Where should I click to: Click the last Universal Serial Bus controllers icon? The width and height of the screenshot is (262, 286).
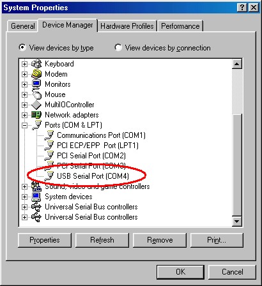36,217
